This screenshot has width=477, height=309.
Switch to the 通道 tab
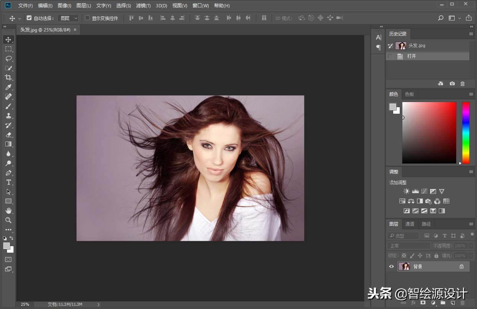point(410,224)
